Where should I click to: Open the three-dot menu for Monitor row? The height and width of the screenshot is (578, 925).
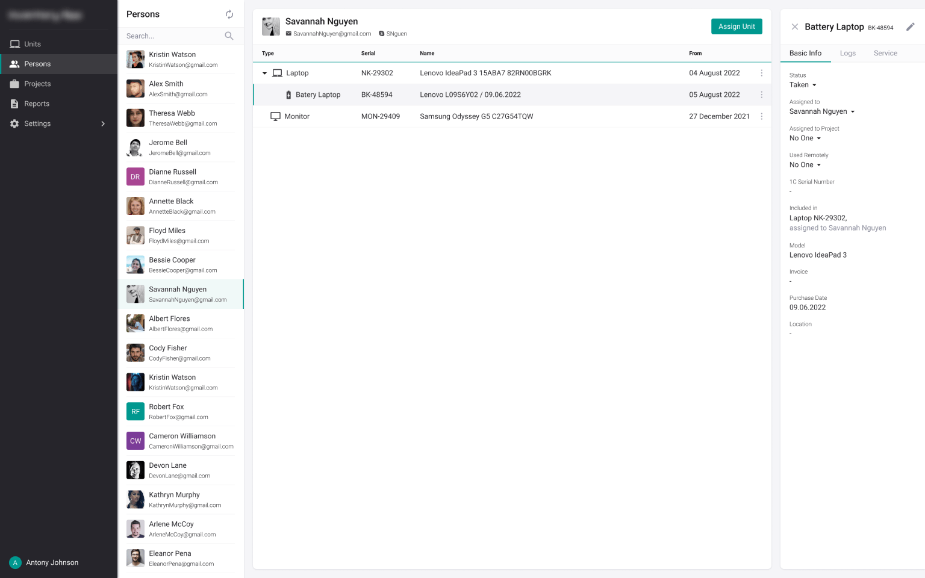[762, 116]
